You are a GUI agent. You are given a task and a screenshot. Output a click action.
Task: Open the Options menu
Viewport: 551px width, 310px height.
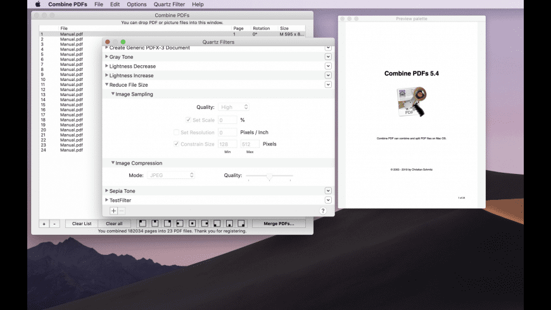pos(137,4)
